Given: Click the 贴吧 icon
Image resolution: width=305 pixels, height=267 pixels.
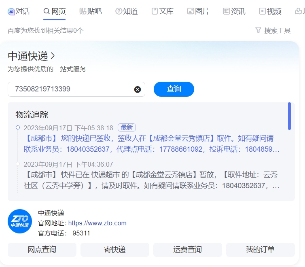Looking at the screenshot, I should pyautogui.click(x=83, y=11).
